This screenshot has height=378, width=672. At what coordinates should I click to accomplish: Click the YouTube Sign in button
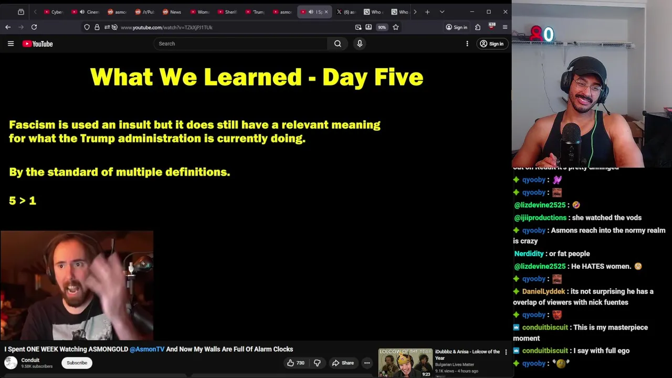pos(491,44)
